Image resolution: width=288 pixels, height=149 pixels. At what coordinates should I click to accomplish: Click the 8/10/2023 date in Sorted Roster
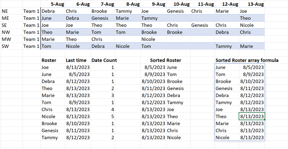153,81
